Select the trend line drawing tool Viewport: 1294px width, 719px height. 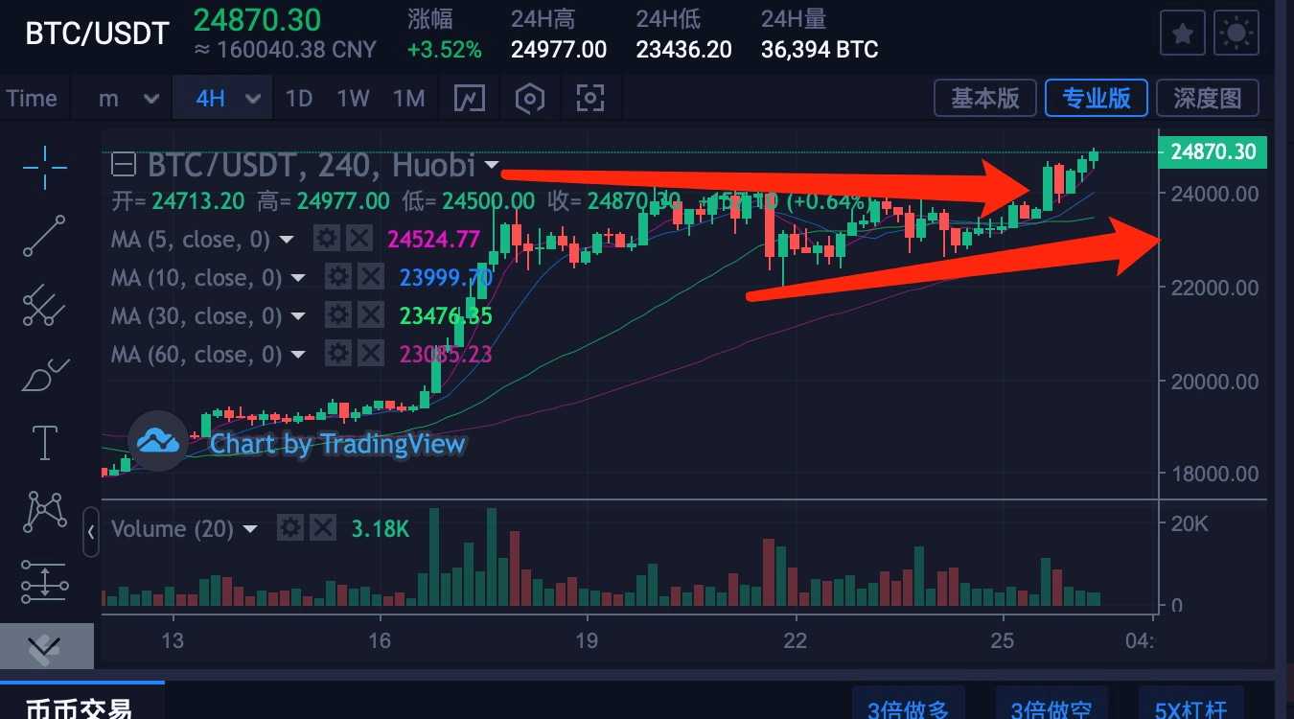45,236
